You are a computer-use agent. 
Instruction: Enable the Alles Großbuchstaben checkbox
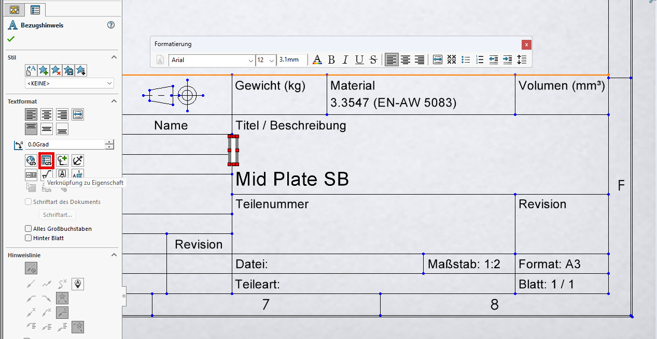(29, 229)
